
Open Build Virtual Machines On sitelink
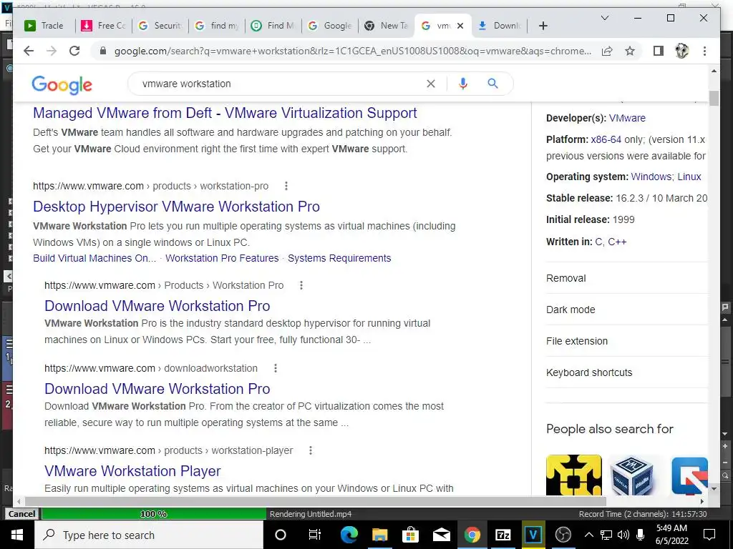pos(94,258)
